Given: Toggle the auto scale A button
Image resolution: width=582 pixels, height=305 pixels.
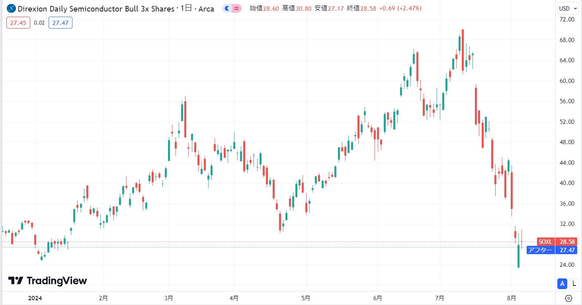Looking at the screenshot, I should pyautogui.click(x=562, y=284).
